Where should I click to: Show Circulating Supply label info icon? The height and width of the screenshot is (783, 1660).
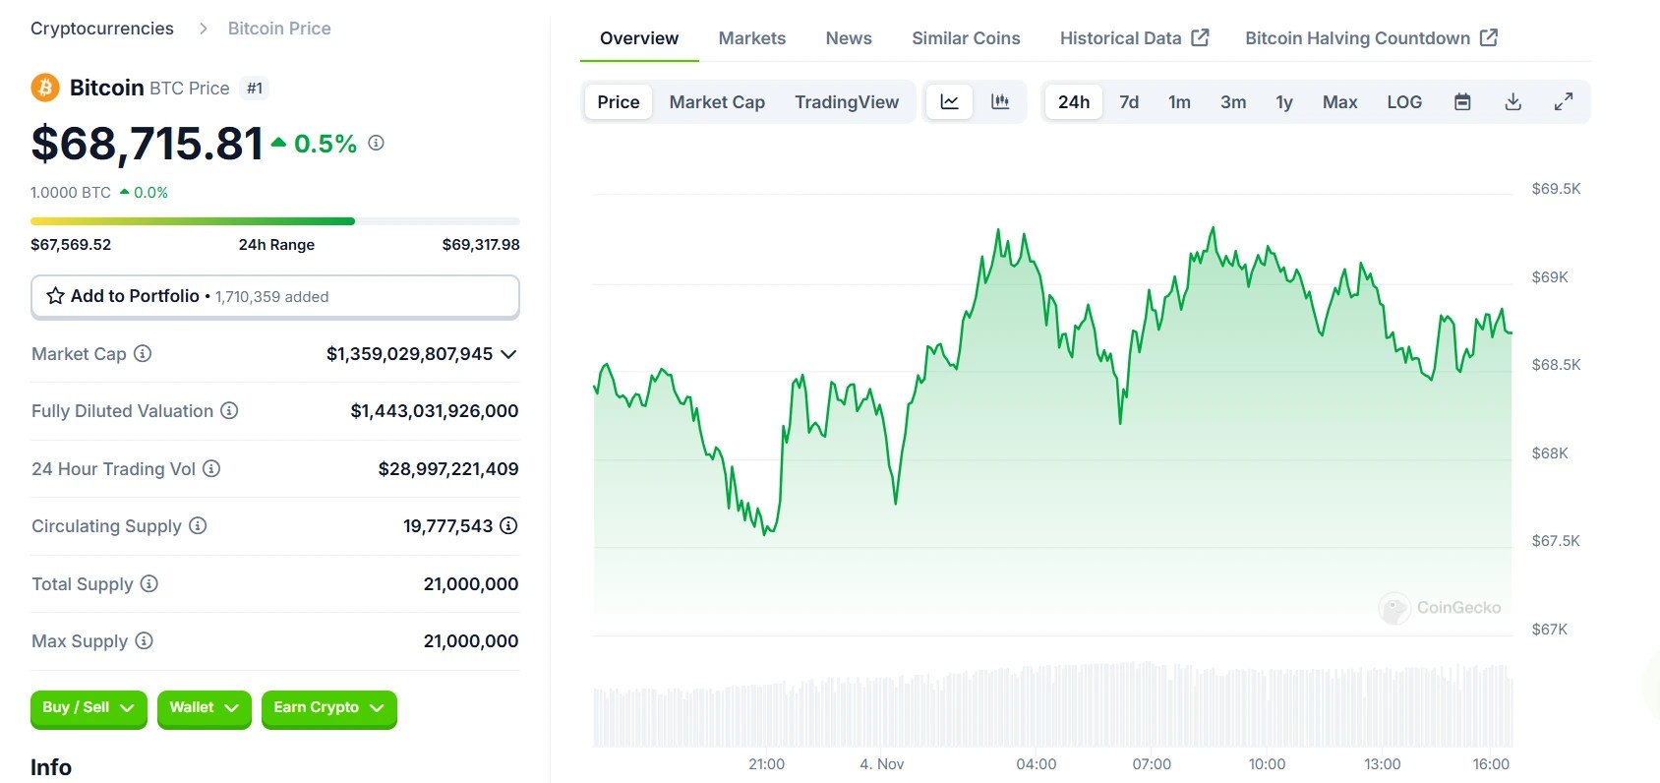pyautogui.click(x=198, y=525)
